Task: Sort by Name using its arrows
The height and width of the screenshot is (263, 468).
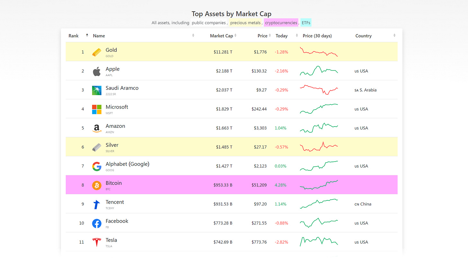Action: [x=193, y=36]
